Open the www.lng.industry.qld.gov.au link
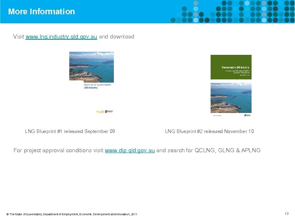 61,37
